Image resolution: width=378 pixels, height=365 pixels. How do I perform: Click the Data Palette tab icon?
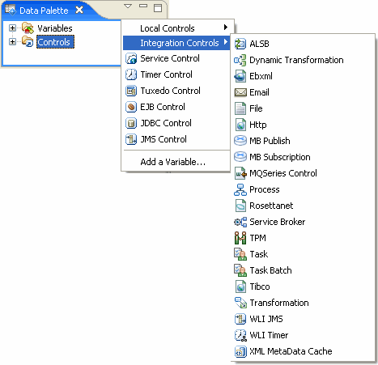click(11, 10)
